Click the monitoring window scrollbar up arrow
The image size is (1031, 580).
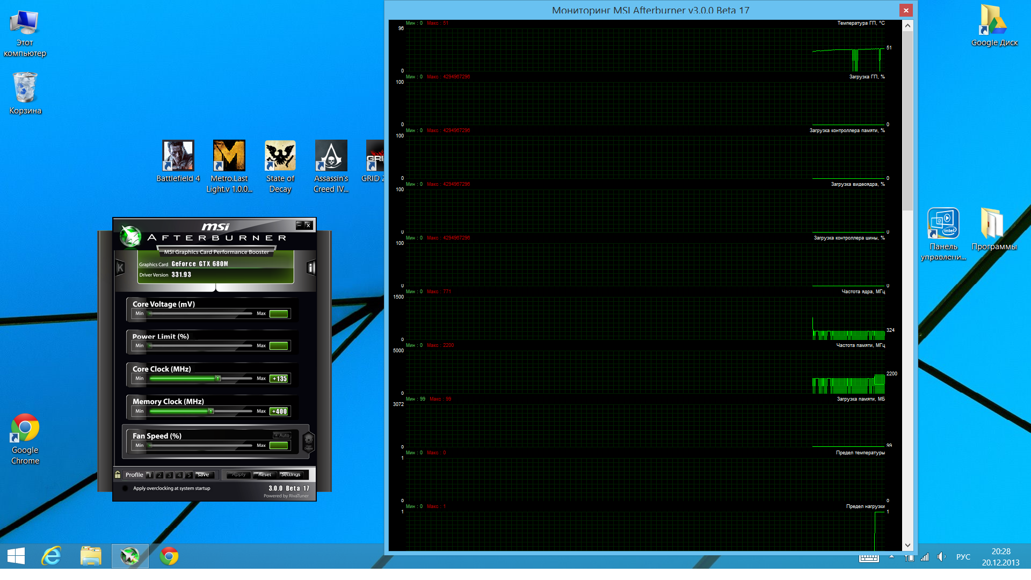907,25
